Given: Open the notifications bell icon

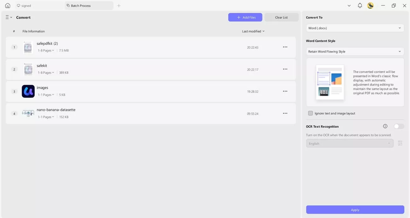Looking at the screenshot, I should (360, 6).
